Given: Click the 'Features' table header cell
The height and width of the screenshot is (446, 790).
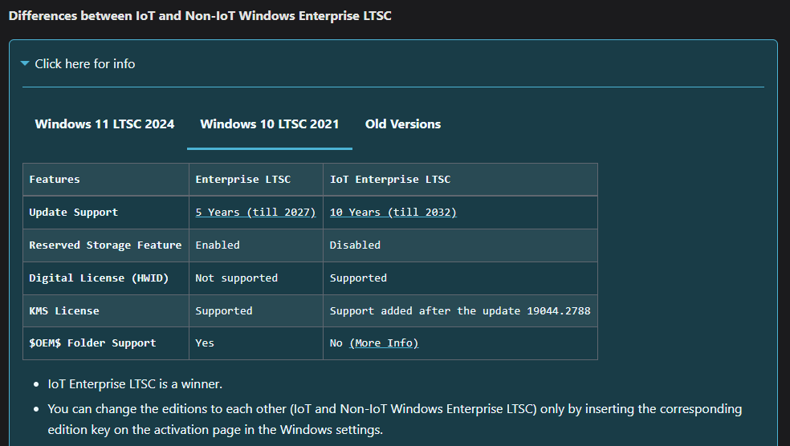Looking at the screenshot, I should (x=55, y=180).
